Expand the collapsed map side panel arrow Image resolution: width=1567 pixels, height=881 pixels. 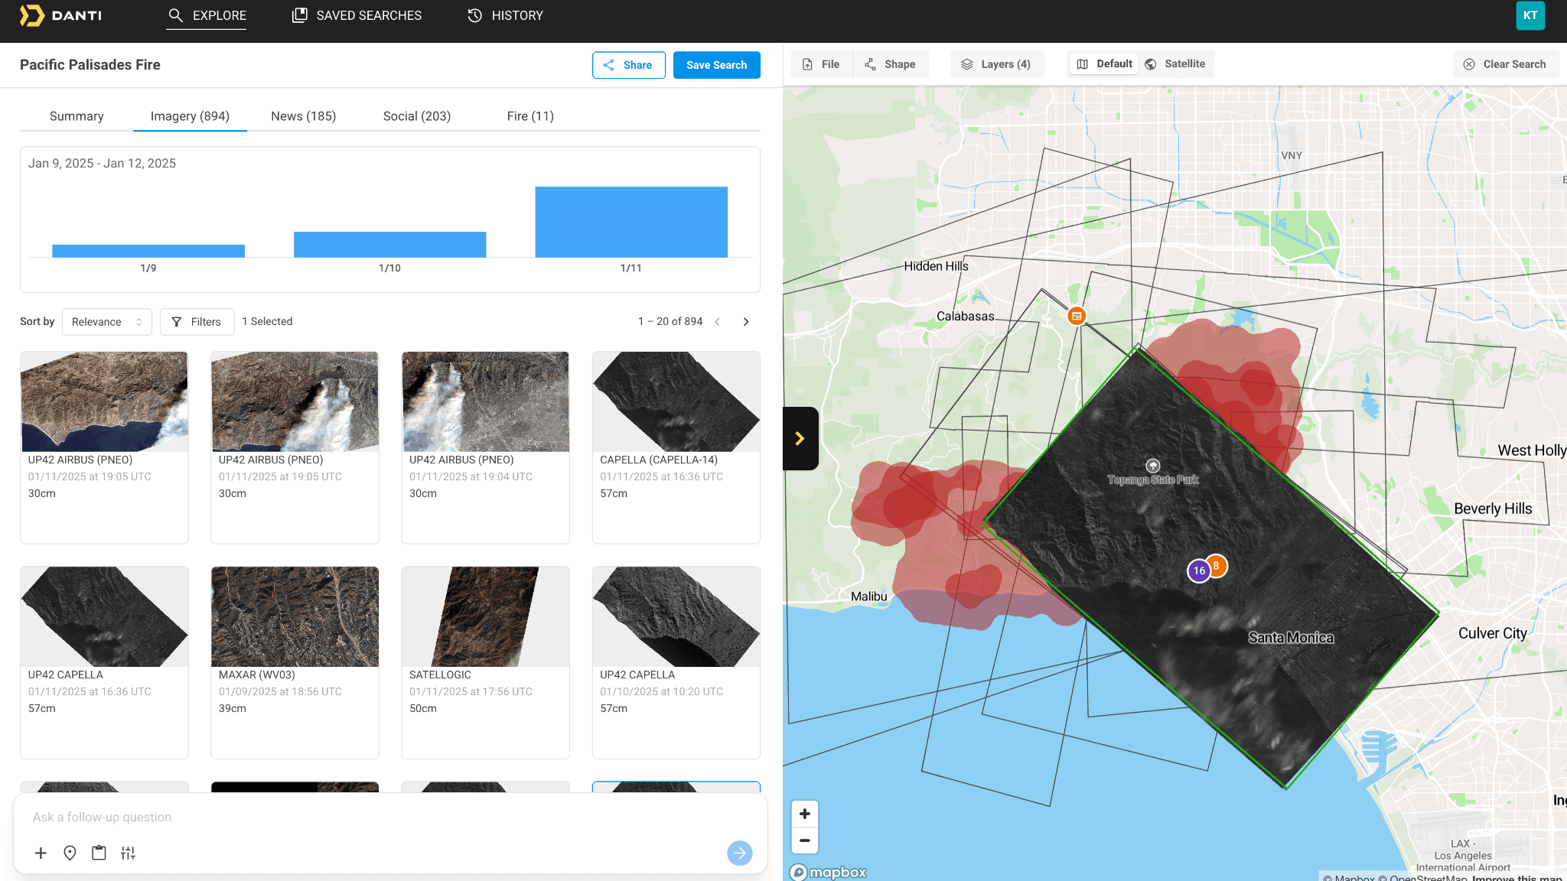tap(800, 438)
